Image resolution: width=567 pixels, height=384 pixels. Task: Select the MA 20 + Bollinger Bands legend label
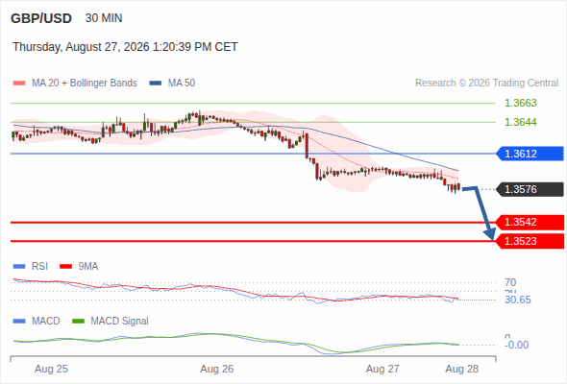click(85, 84)
